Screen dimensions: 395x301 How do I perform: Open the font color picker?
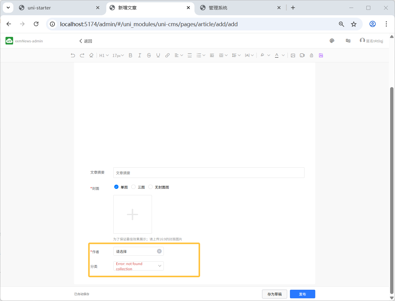pyautogui.click(x=277, y=55)
